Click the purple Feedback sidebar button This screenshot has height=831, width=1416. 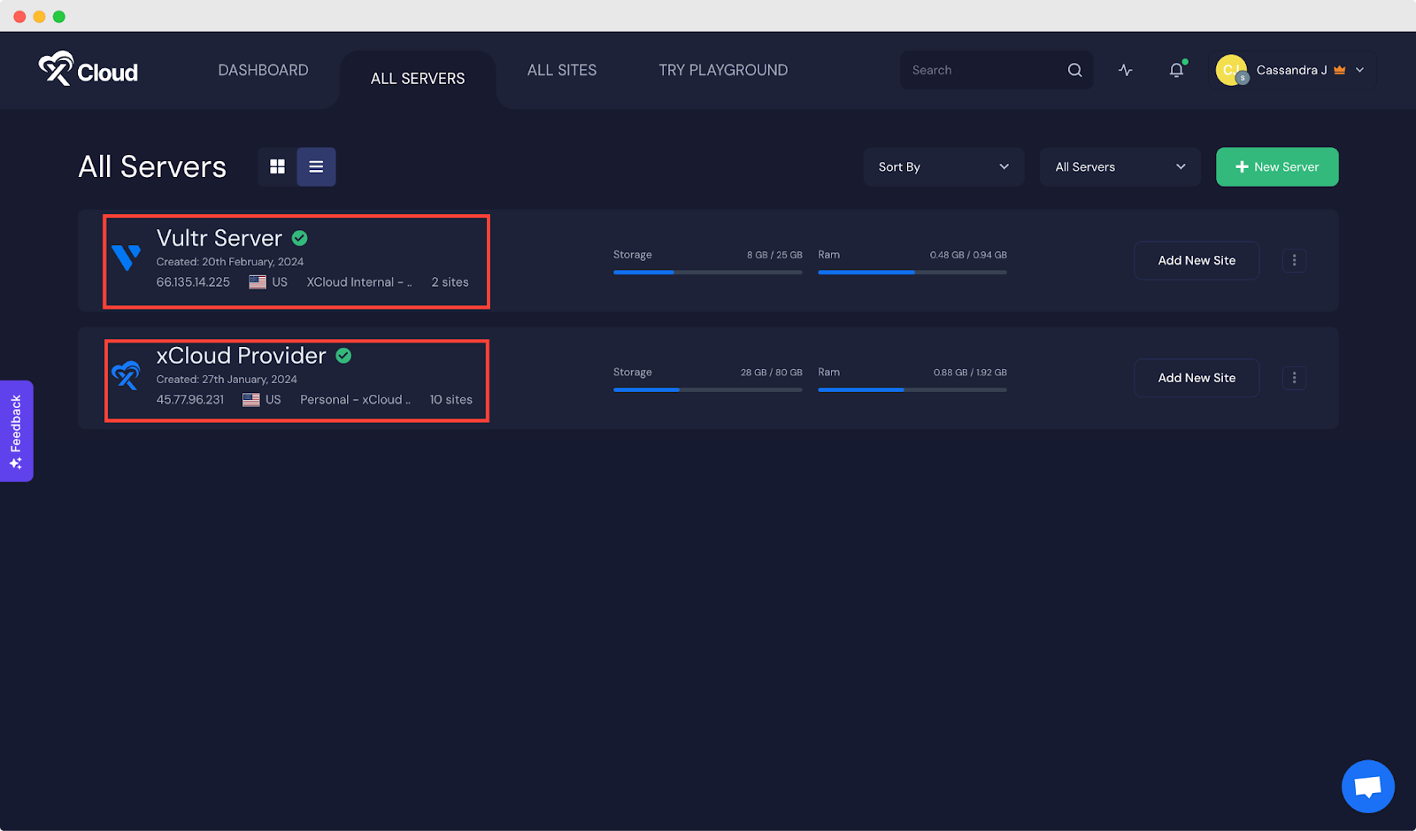tap(16, 431)
